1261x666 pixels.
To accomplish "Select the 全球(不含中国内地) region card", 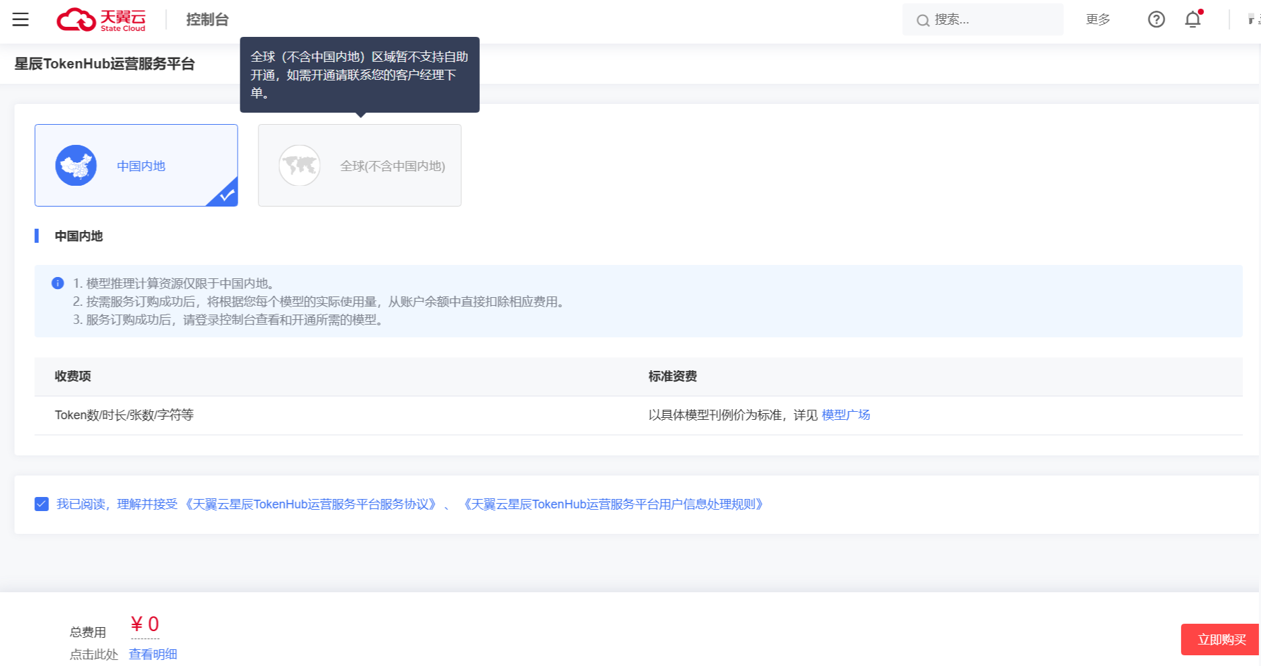I will [x=360, y=165].
